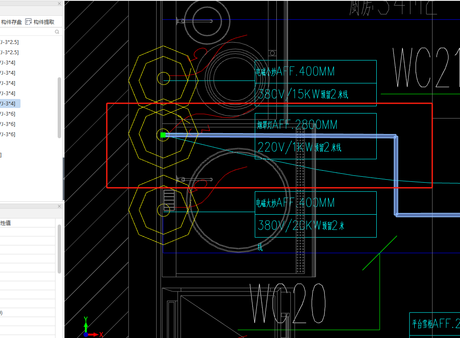Click the 平台雪柜AFF label box
This screenshot has height=338, width=460.
tap(434, 324)
